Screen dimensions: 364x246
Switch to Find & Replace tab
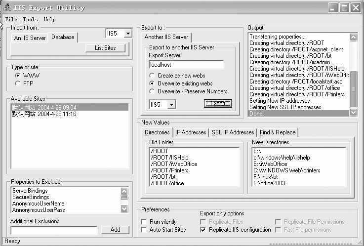pyautogui.click(x=278, y=132)
